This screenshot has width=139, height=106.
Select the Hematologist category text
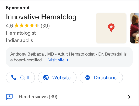click(x=21, y=33)
